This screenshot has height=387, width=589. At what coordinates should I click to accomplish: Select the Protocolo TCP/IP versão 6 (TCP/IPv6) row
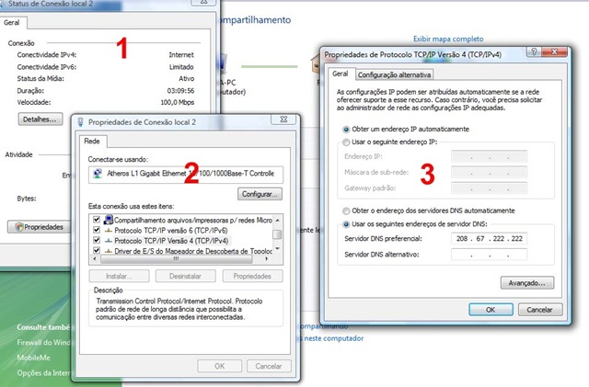pyautogui.click(x=171, y=231)
